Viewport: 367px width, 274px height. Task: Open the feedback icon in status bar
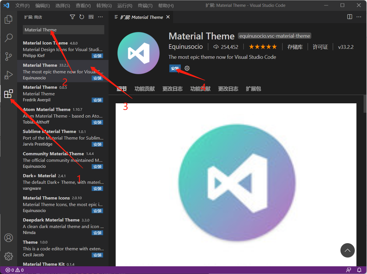348,270
